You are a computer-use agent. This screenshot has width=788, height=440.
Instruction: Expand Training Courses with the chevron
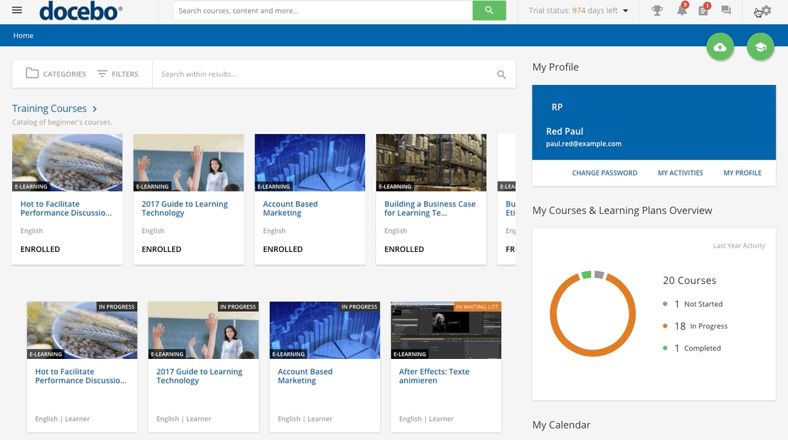[95, 108]
